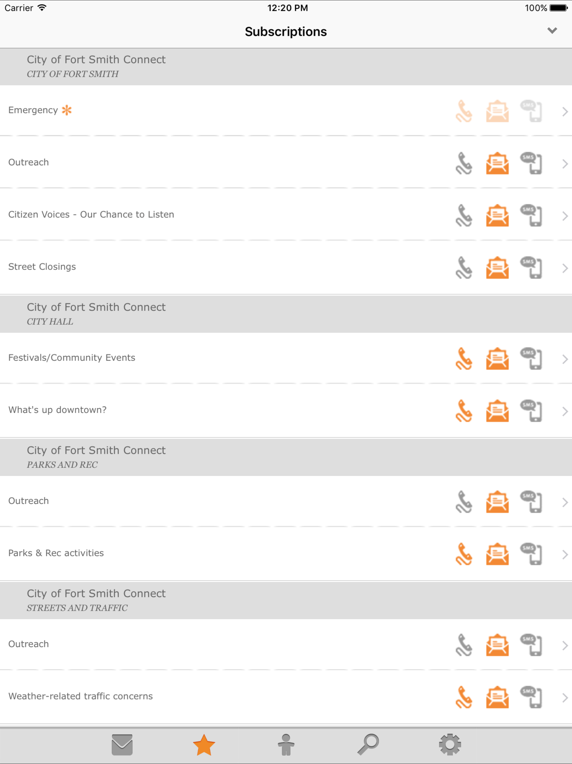Tap the email envelope icon for Emergency
The image size is (572, 764).
pos(497,111)
